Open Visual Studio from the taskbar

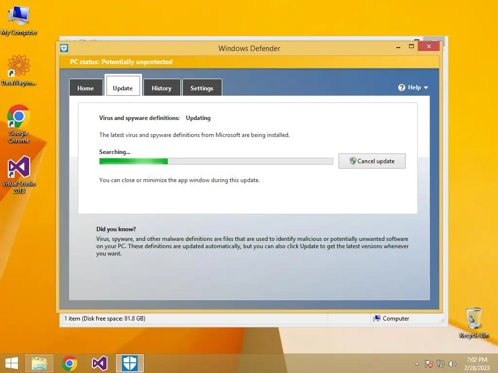click(x=100, y=363)
